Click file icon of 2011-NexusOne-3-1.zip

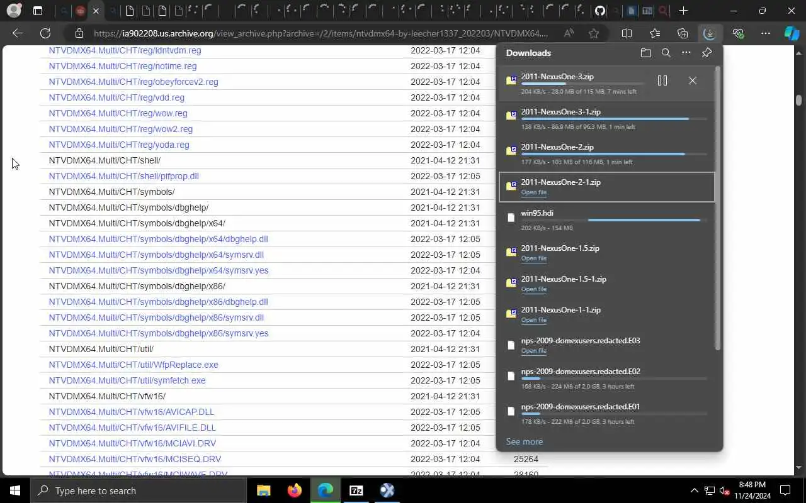[511, 116]
